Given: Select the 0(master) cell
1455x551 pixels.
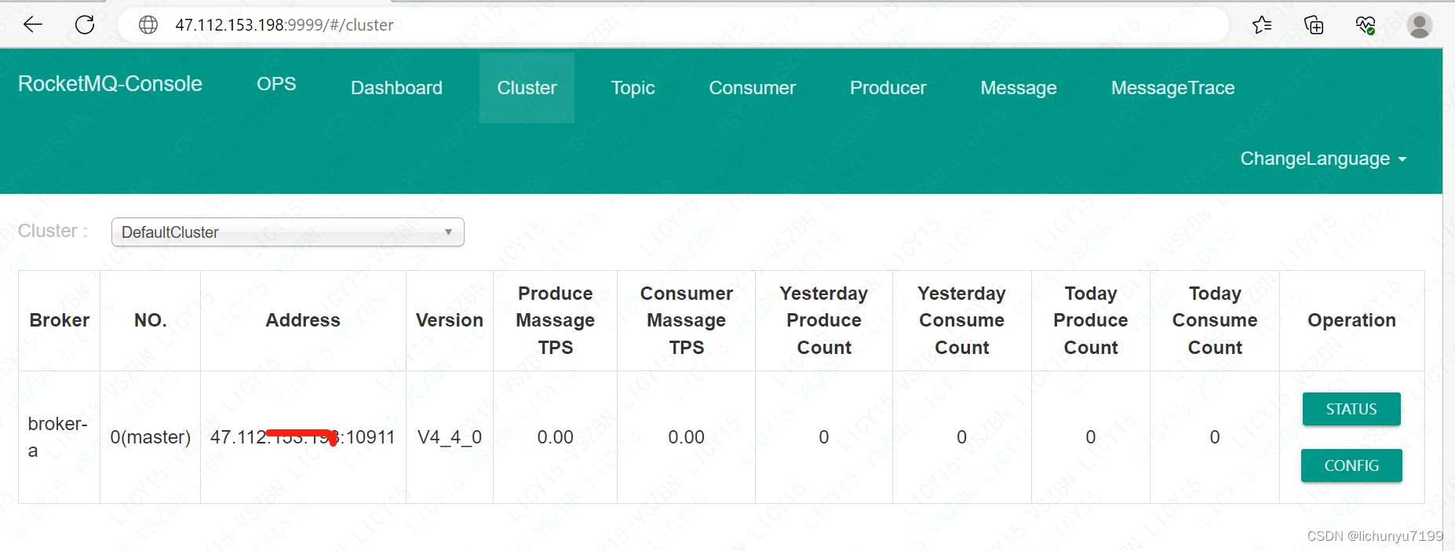Looking at the screenshot, I should pos(150,437).
